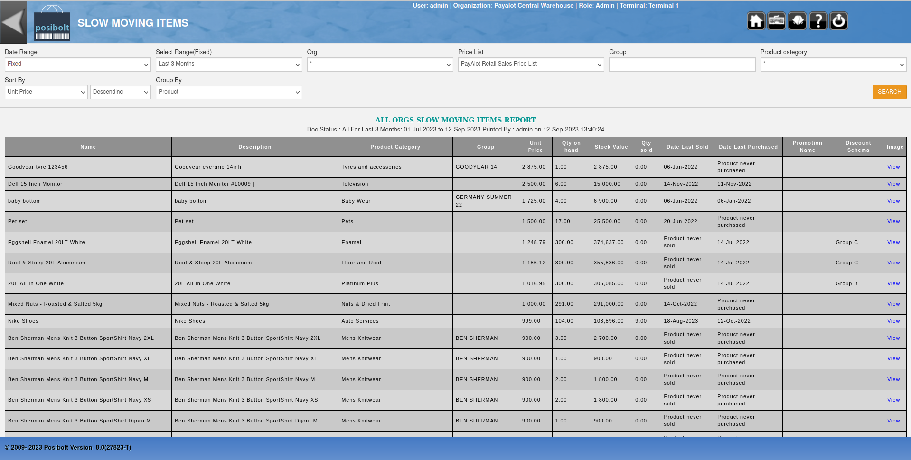View image for Nike Shoes
The width and height of the screenshot is (911, 460).
[x=893, y=321]
